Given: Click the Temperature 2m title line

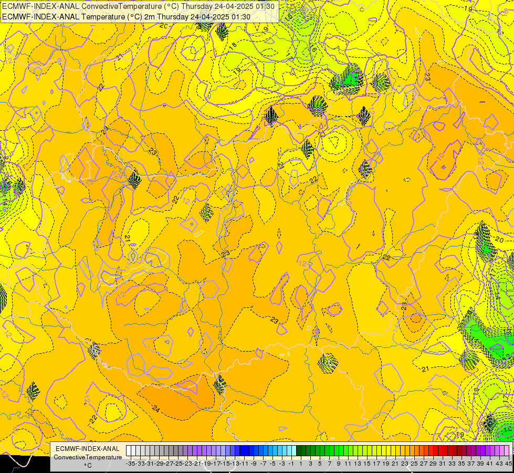Looking at the screenshot, I should click(x=126, y=17).
